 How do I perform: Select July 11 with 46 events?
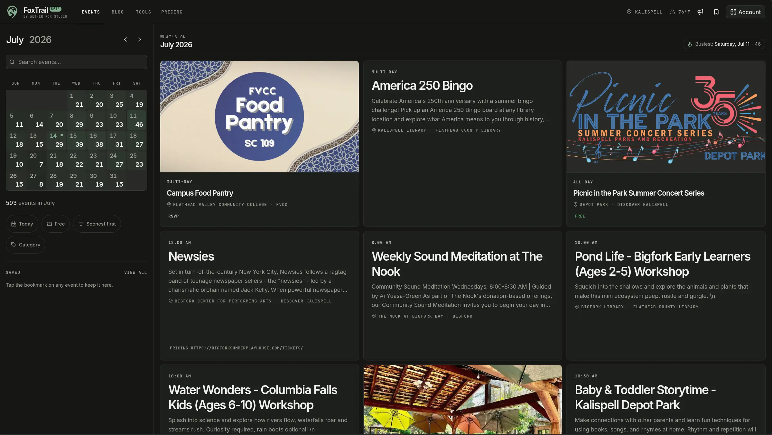coord(136,120)
